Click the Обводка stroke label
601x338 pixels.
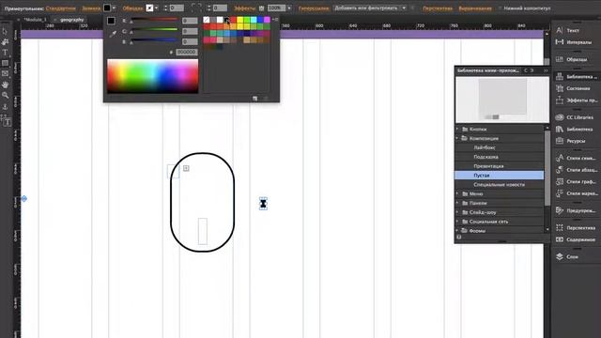click(x=132, y=8)
